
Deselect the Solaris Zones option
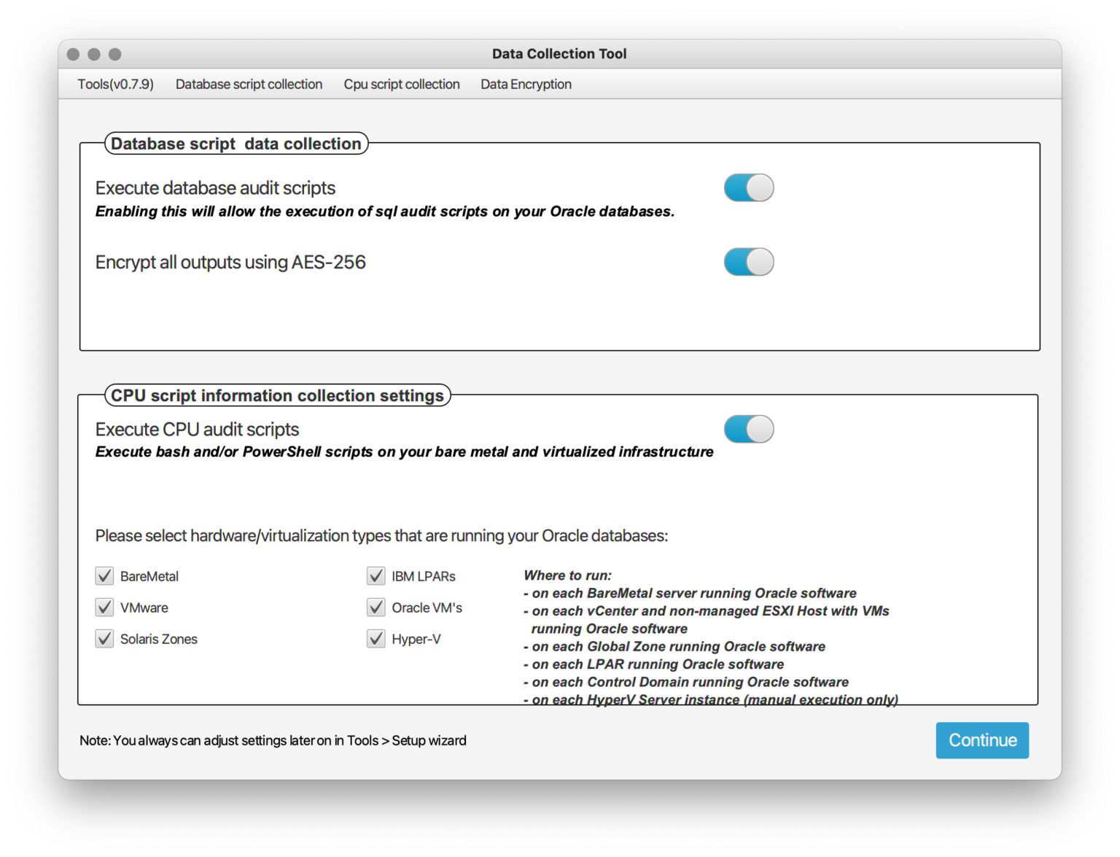click(x=104, y=638)
